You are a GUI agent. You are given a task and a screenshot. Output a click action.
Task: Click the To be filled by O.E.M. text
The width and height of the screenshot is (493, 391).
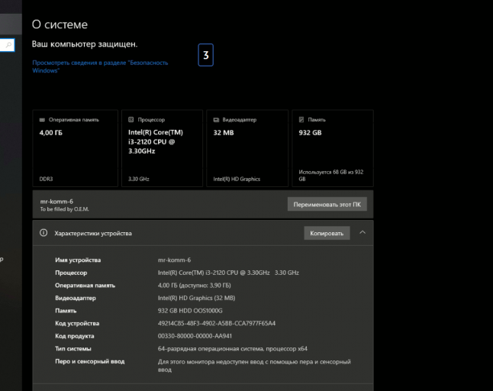pyautogui.click(x=64, y=209)
